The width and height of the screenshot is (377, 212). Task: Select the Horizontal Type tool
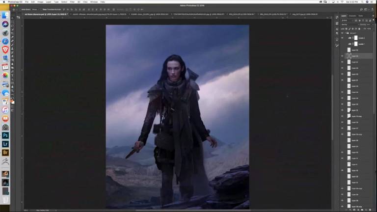[12, 76]
